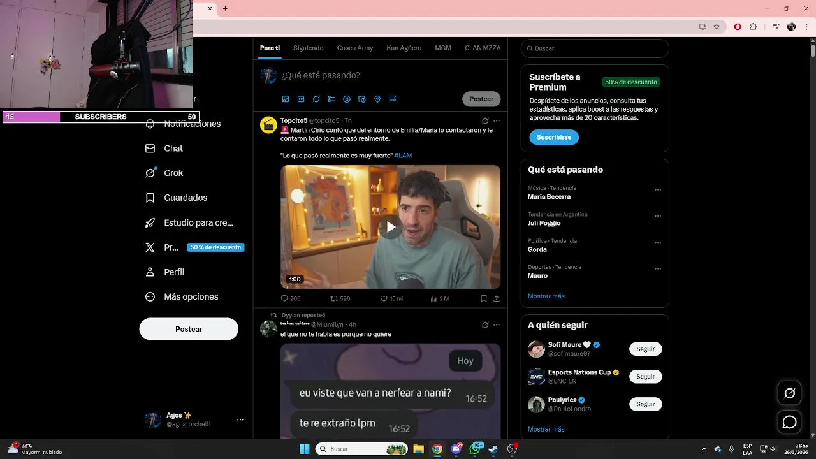Image resolution: width=816 pixels, height=459 pixels.
Task: Open options for Juli Poggio trend
Action: [658, 216]
